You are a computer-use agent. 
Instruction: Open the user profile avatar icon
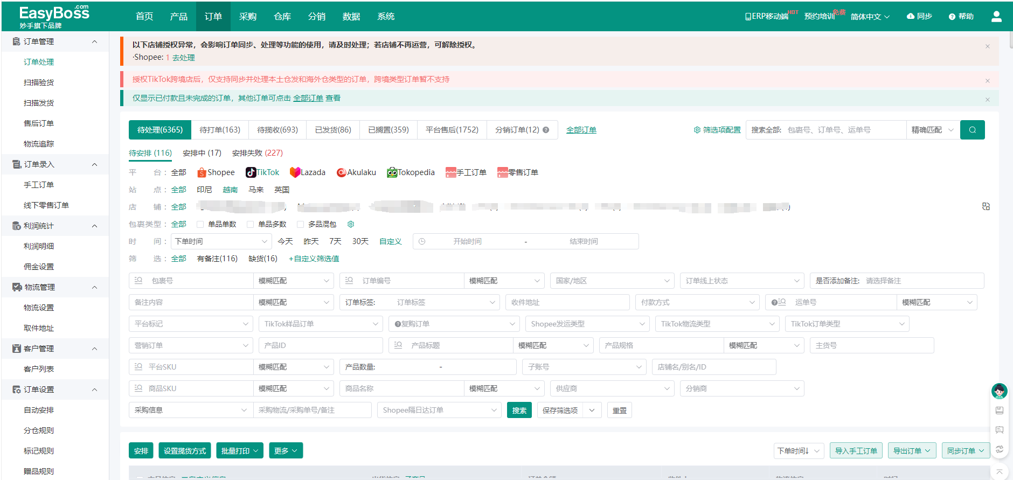pos(996,17)
